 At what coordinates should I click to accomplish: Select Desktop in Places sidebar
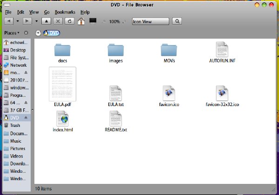tap(17, 50)
